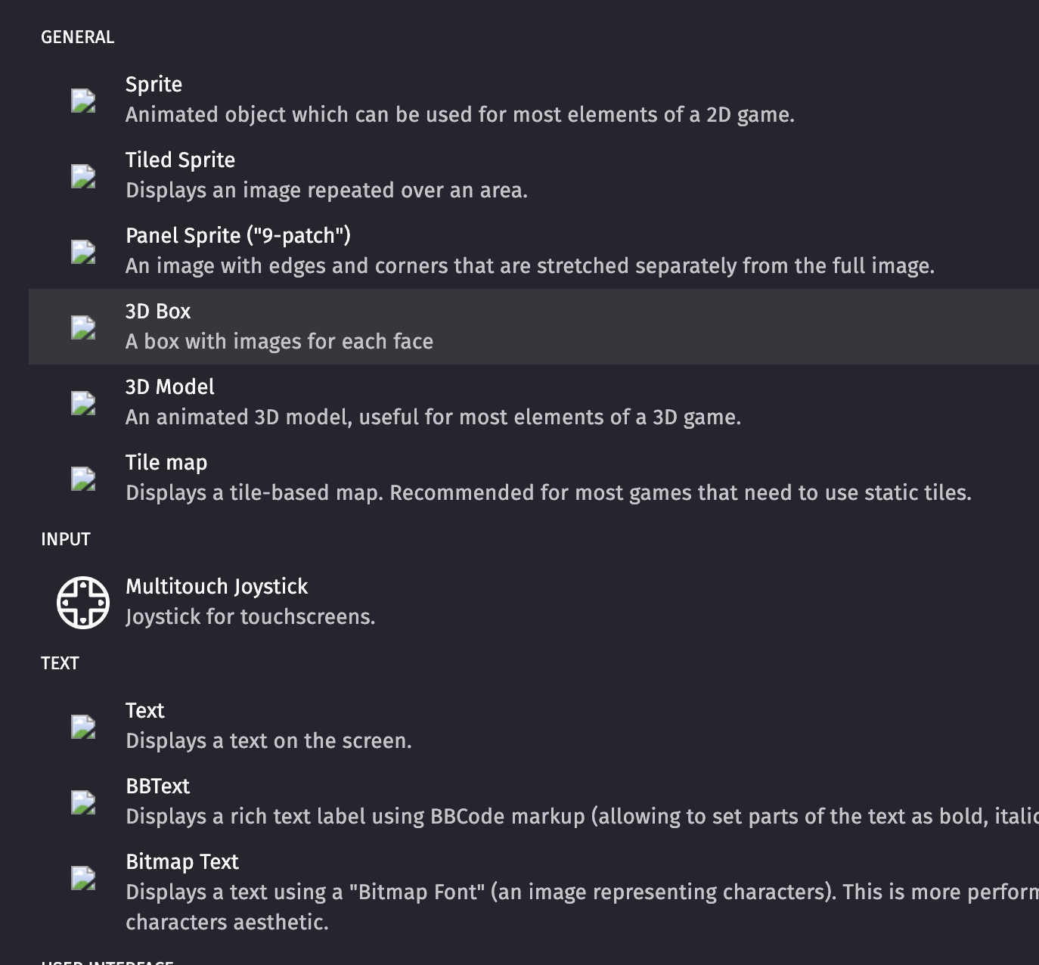Choose the 3D Model object type
Image resolution: width=1039 pixels, height=965 pixels.
169,387
